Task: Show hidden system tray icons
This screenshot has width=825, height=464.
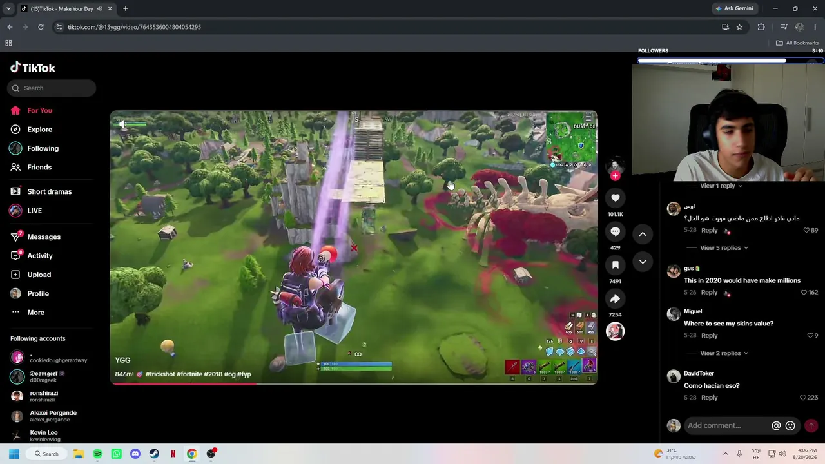Action: [725, 454]
